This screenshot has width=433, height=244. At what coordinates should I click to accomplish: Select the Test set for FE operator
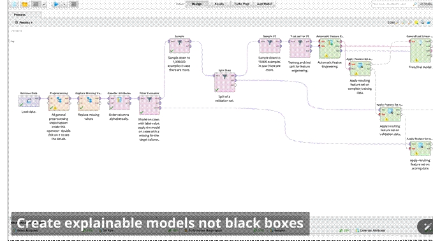pos(300,48)
